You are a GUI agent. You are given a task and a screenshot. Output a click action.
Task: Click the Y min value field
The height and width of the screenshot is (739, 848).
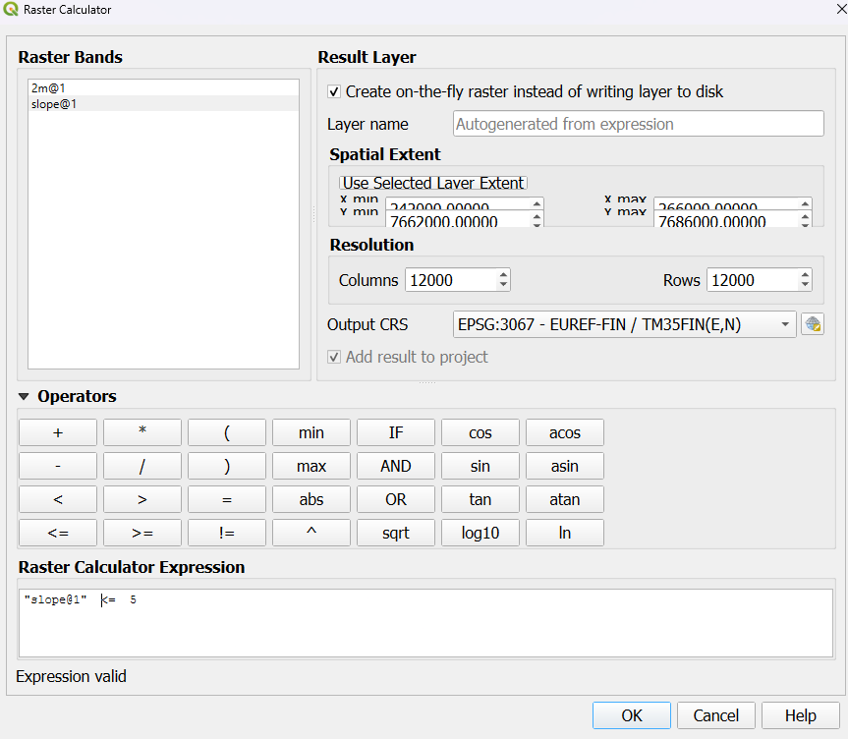pos(458,221)
